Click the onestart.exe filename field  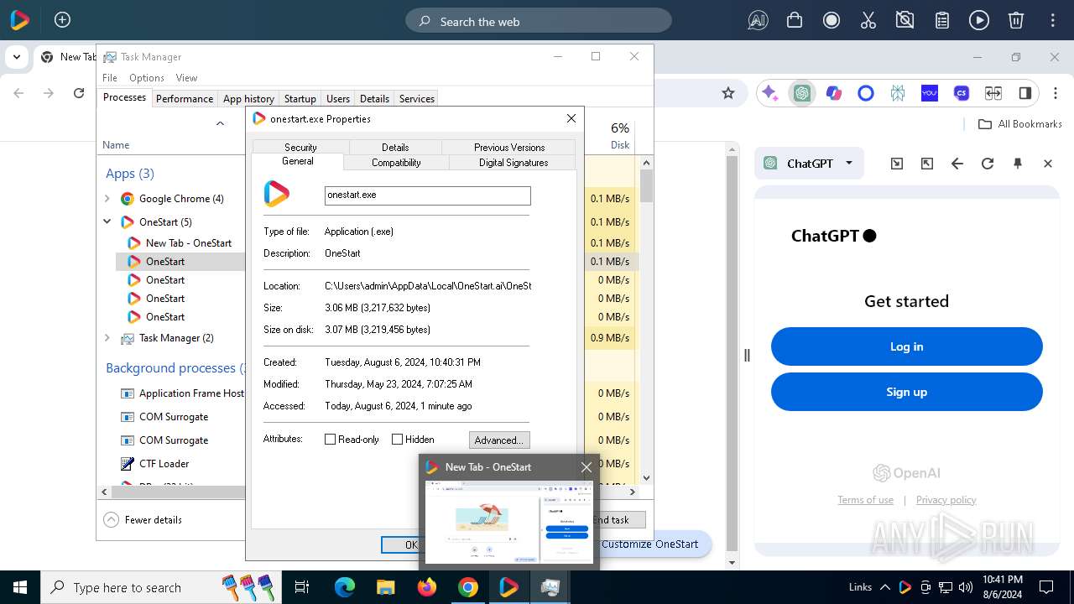pos(428,195)
